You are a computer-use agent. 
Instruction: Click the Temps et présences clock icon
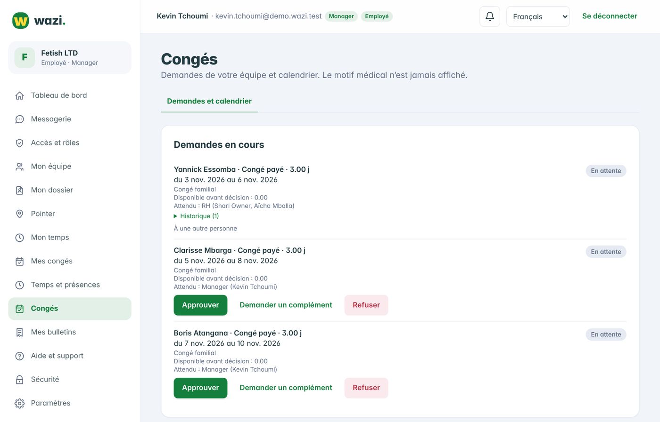pyautogui.click(x=19, y=285)
